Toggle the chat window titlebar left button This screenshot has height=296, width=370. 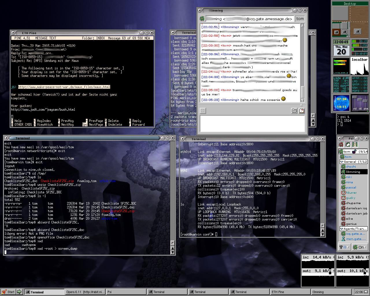coord(200,10)
